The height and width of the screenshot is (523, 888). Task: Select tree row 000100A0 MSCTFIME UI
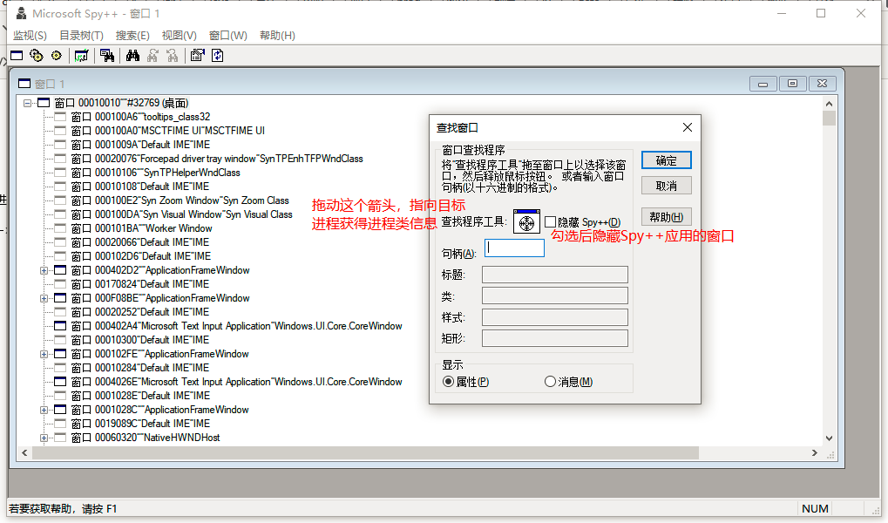click(x=167, y=131)
